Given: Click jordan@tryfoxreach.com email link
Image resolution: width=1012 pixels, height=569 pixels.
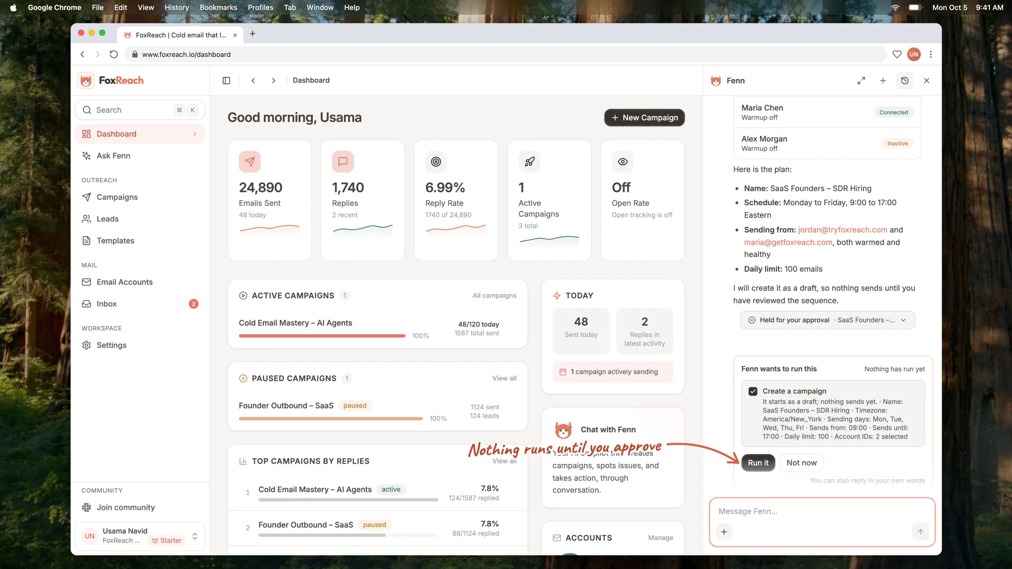Looking at the screenshot, I should point(842,230).
